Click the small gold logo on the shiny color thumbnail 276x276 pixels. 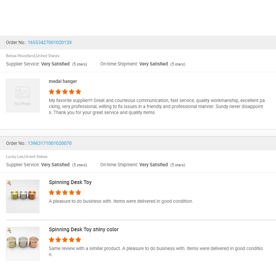click(x=9, y=230)
